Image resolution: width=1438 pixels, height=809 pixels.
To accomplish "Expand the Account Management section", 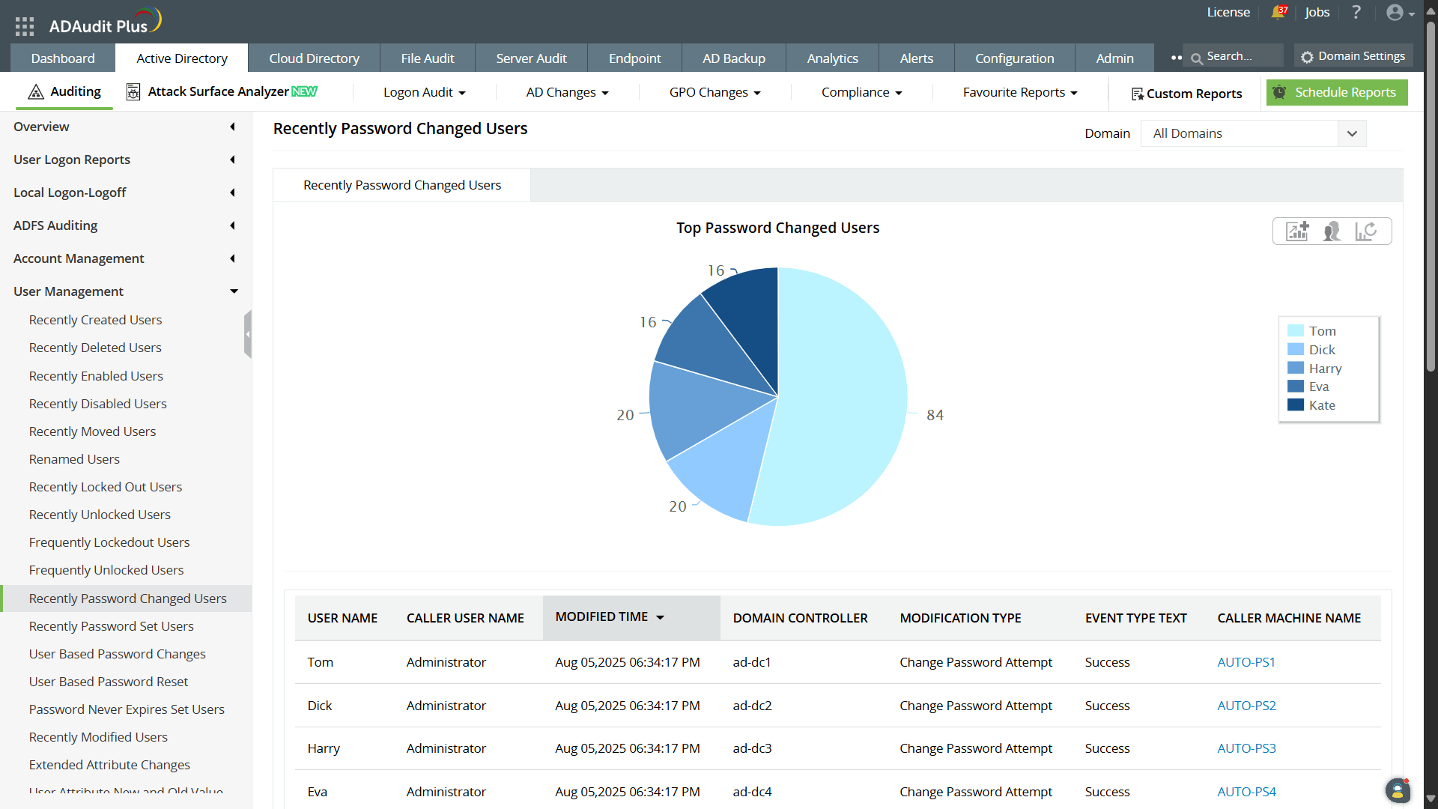I will click(232, 258).
